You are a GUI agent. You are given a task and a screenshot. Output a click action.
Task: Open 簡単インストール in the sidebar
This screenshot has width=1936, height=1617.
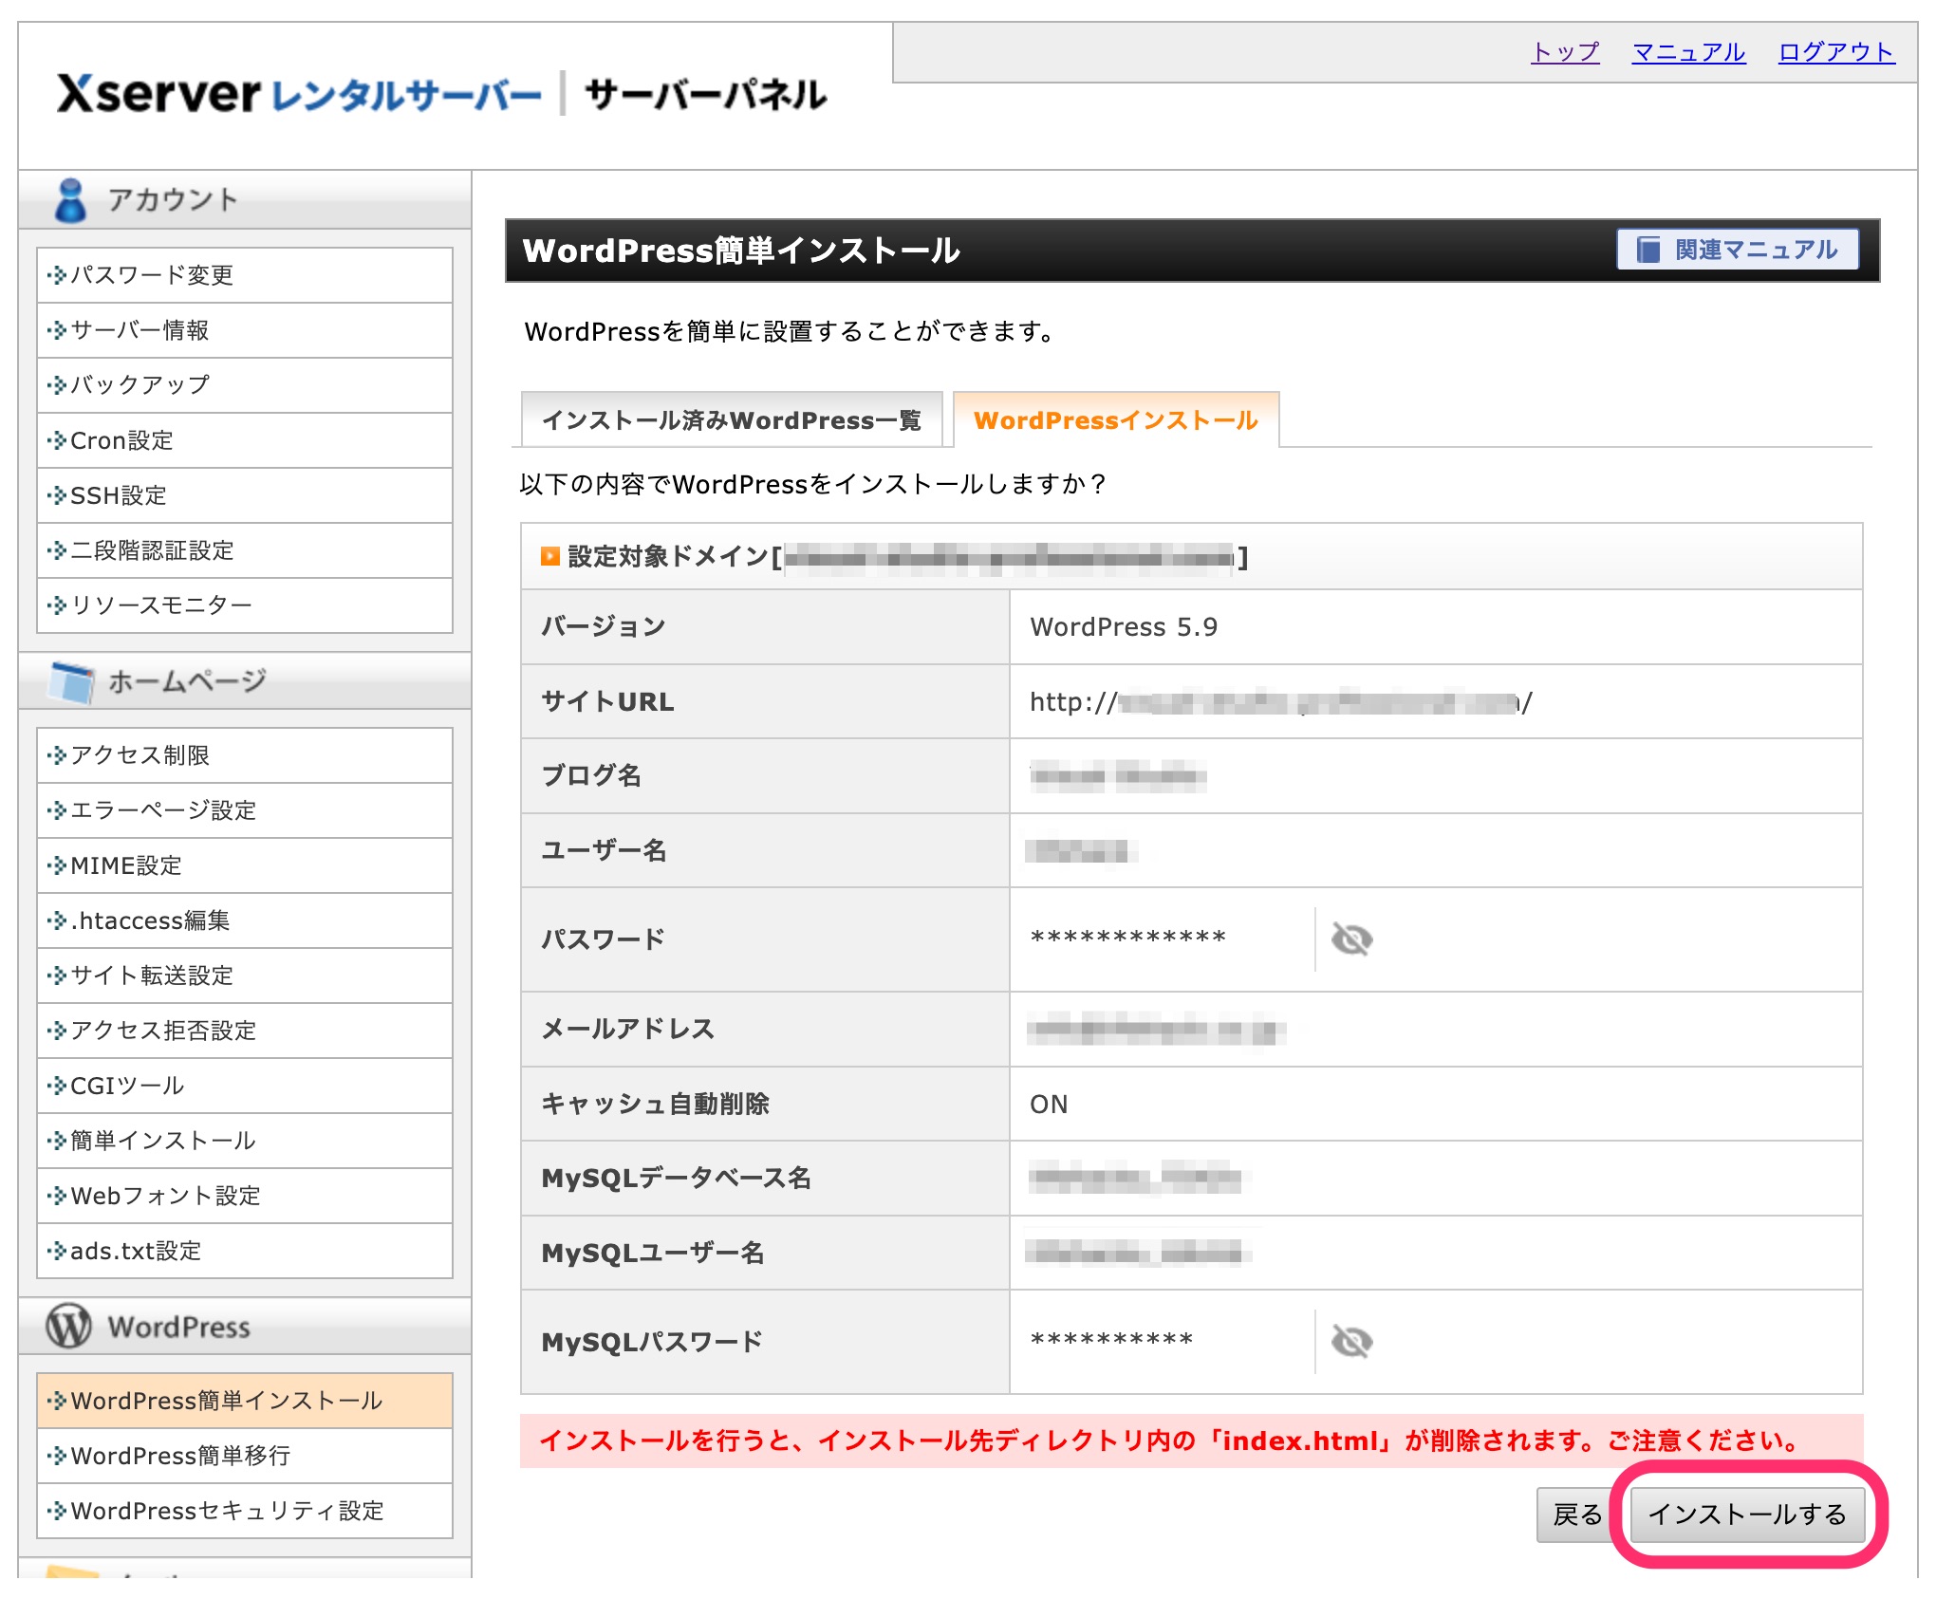[245, 1141]
